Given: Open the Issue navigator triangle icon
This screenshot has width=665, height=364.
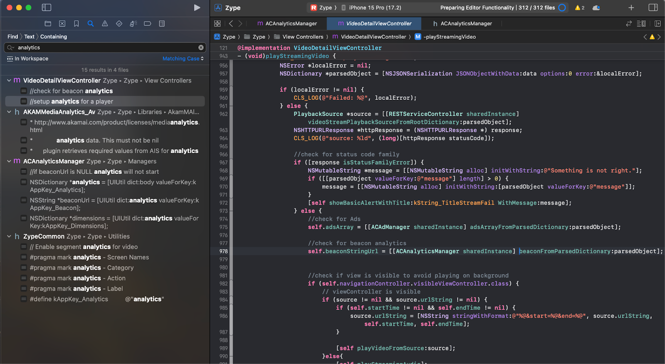Looking at the screenshot, I should (x=105, y=24).
